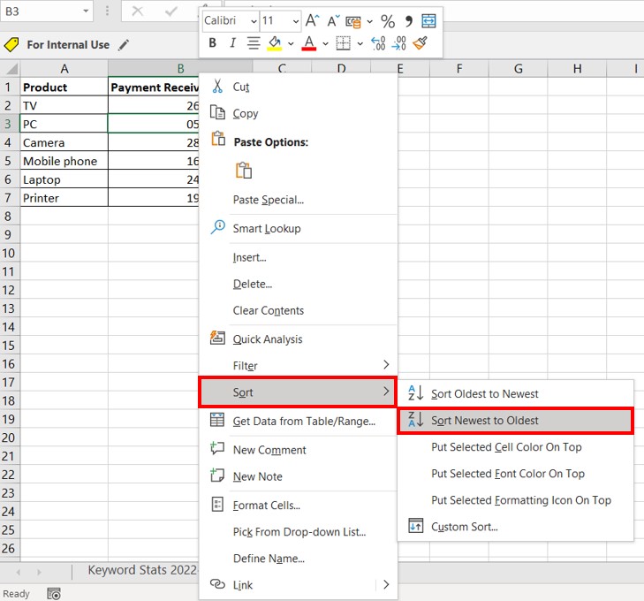Click the borders icon
644x601 pixels.
[343, 43]
